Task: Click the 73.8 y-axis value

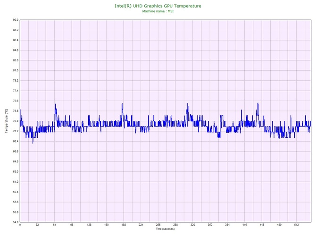Action: (16, 111)
